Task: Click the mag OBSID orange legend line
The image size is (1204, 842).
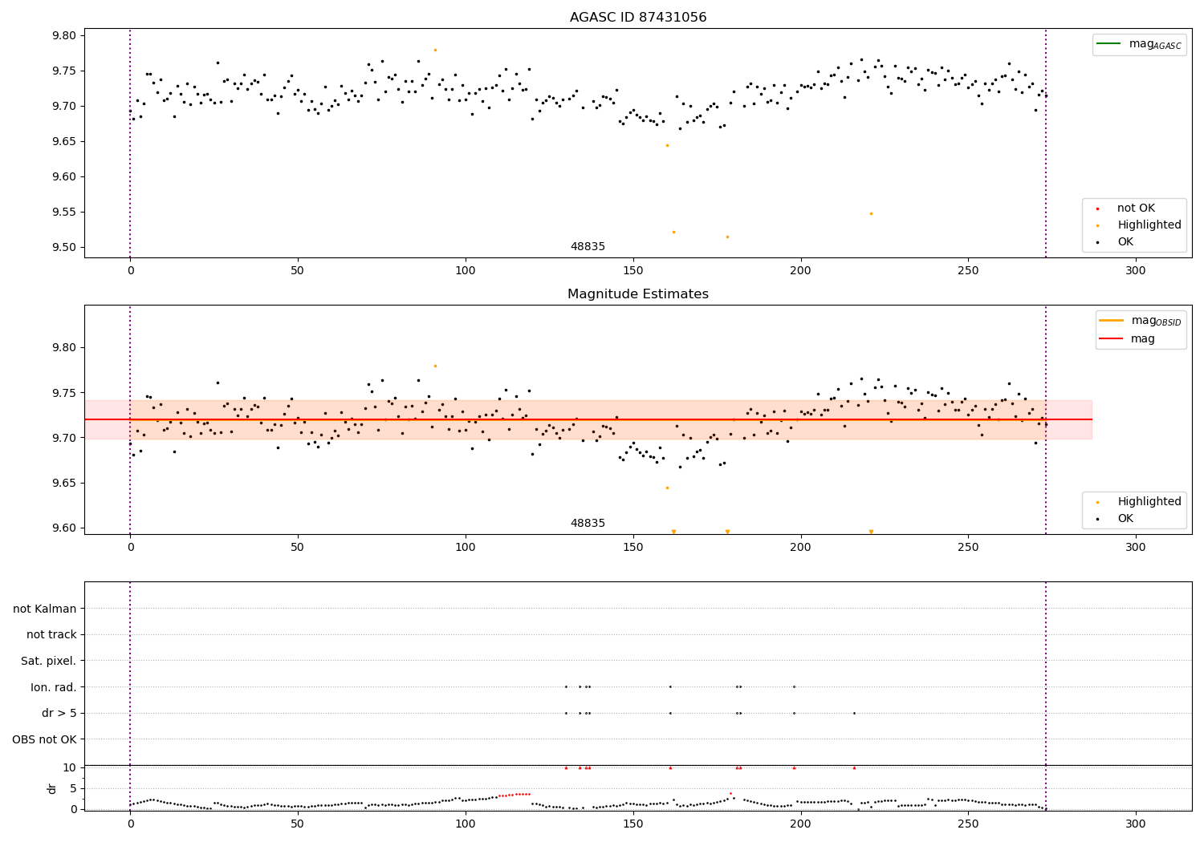Action: pos(1112,321)
